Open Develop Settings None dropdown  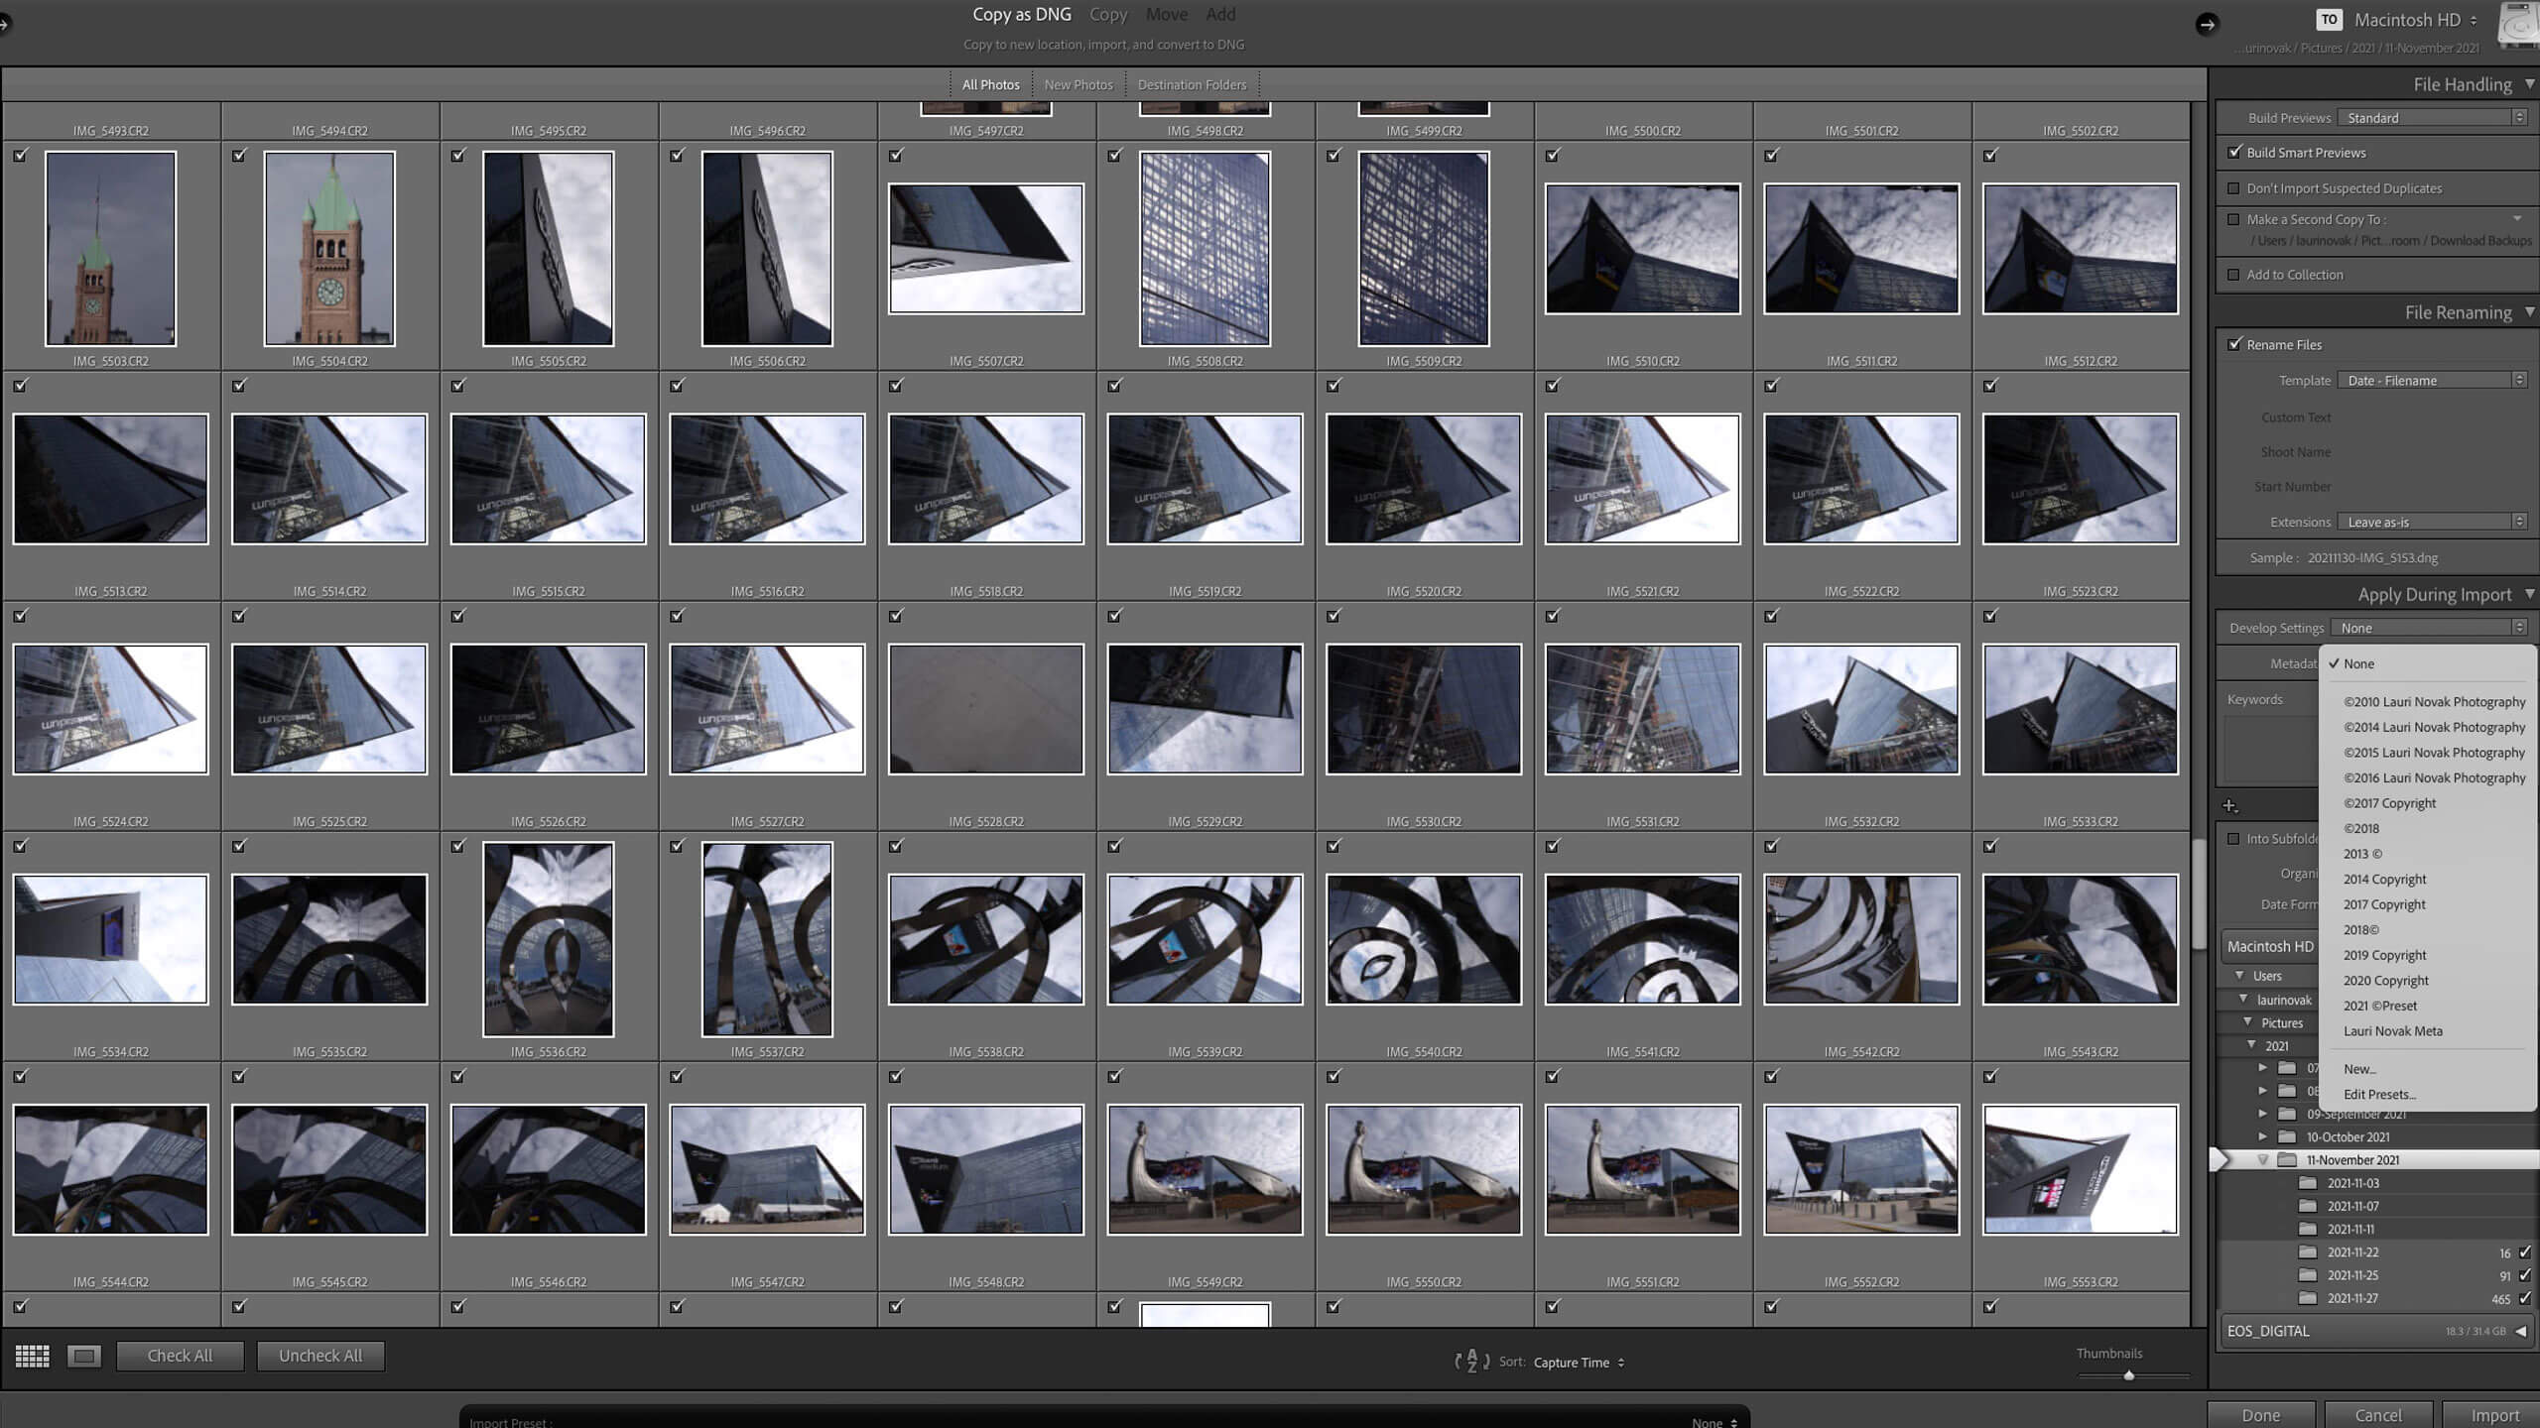pos(2428,628)
